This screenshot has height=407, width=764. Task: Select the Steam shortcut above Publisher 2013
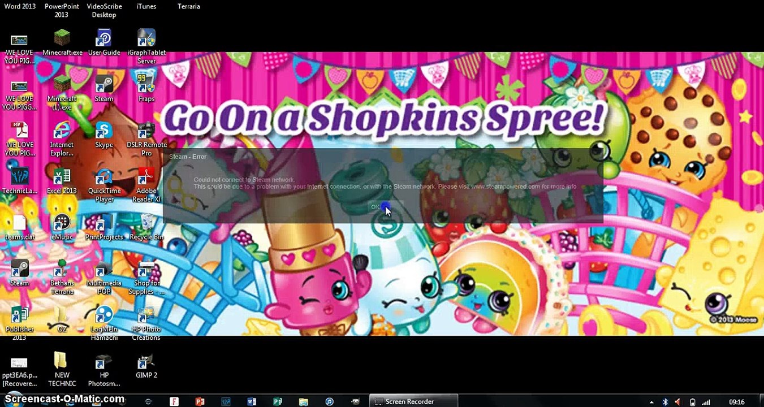coord(19,273)
